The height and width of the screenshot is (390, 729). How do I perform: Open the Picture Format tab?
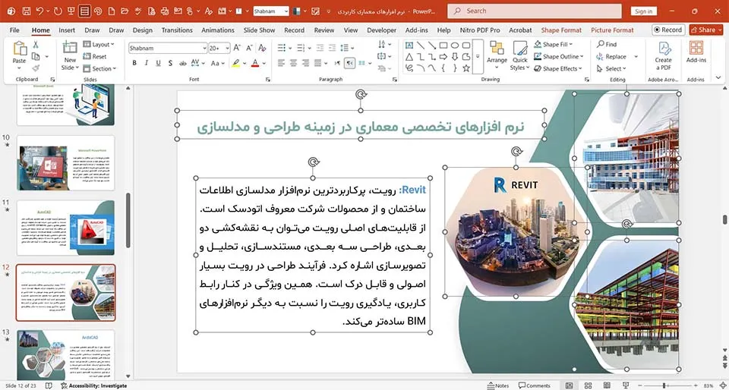(612, 30)
